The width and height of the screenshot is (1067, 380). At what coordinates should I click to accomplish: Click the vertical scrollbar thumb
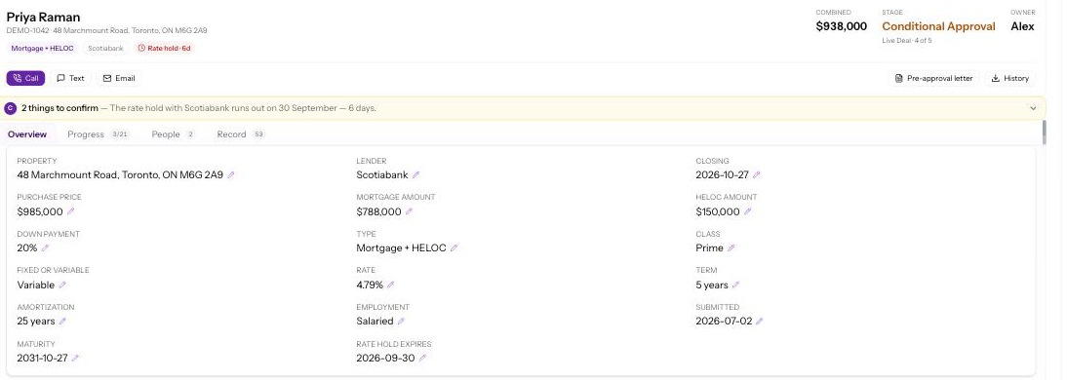point(1045,132)
